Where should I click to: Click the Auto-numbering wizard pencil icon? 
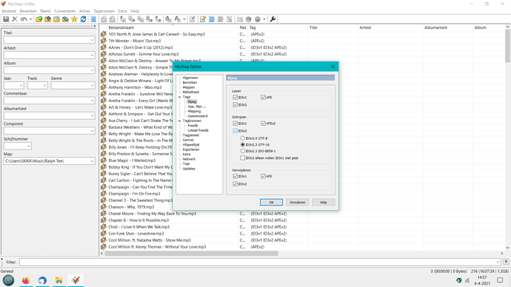(193, 19)
